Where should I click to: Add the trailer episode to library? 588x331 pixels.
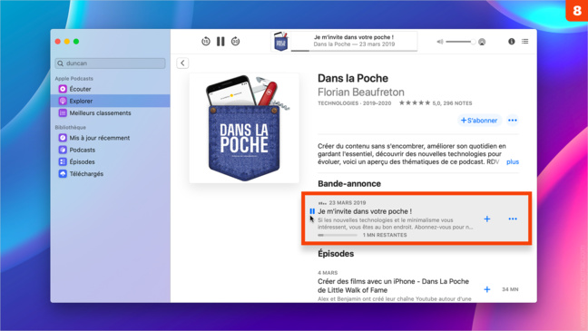(486, 219)
